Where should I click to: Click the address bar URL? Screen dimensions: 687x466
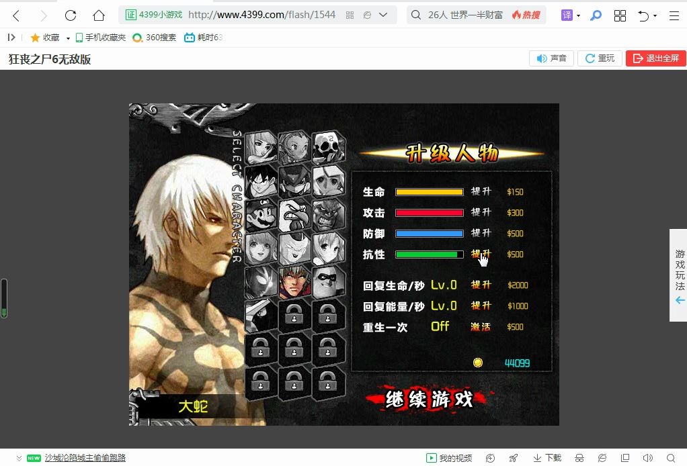click(261, 15)
